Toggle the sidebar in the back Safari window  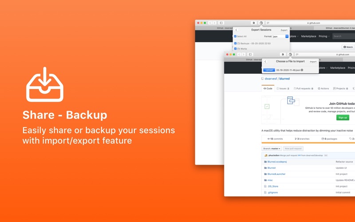point(221,23)
